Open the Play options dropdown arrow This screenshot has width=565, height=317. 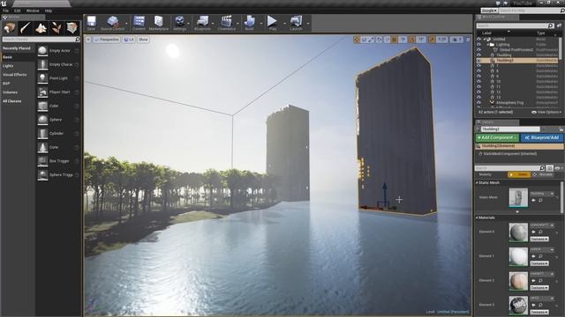point(284,24)
